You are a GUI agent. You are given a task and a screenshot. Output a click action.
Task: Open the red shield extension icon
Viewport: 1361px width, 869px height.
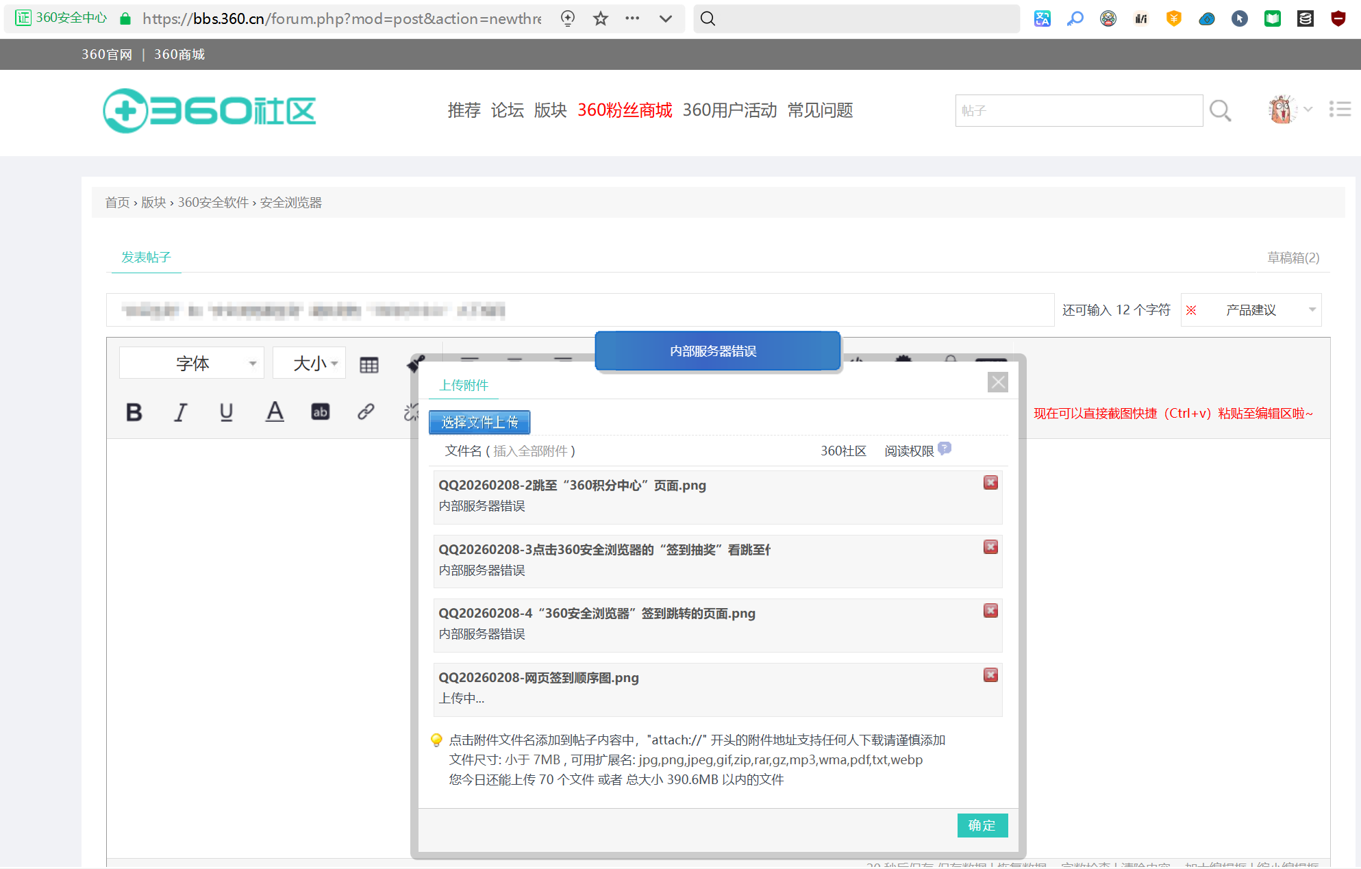[1338, 18]
